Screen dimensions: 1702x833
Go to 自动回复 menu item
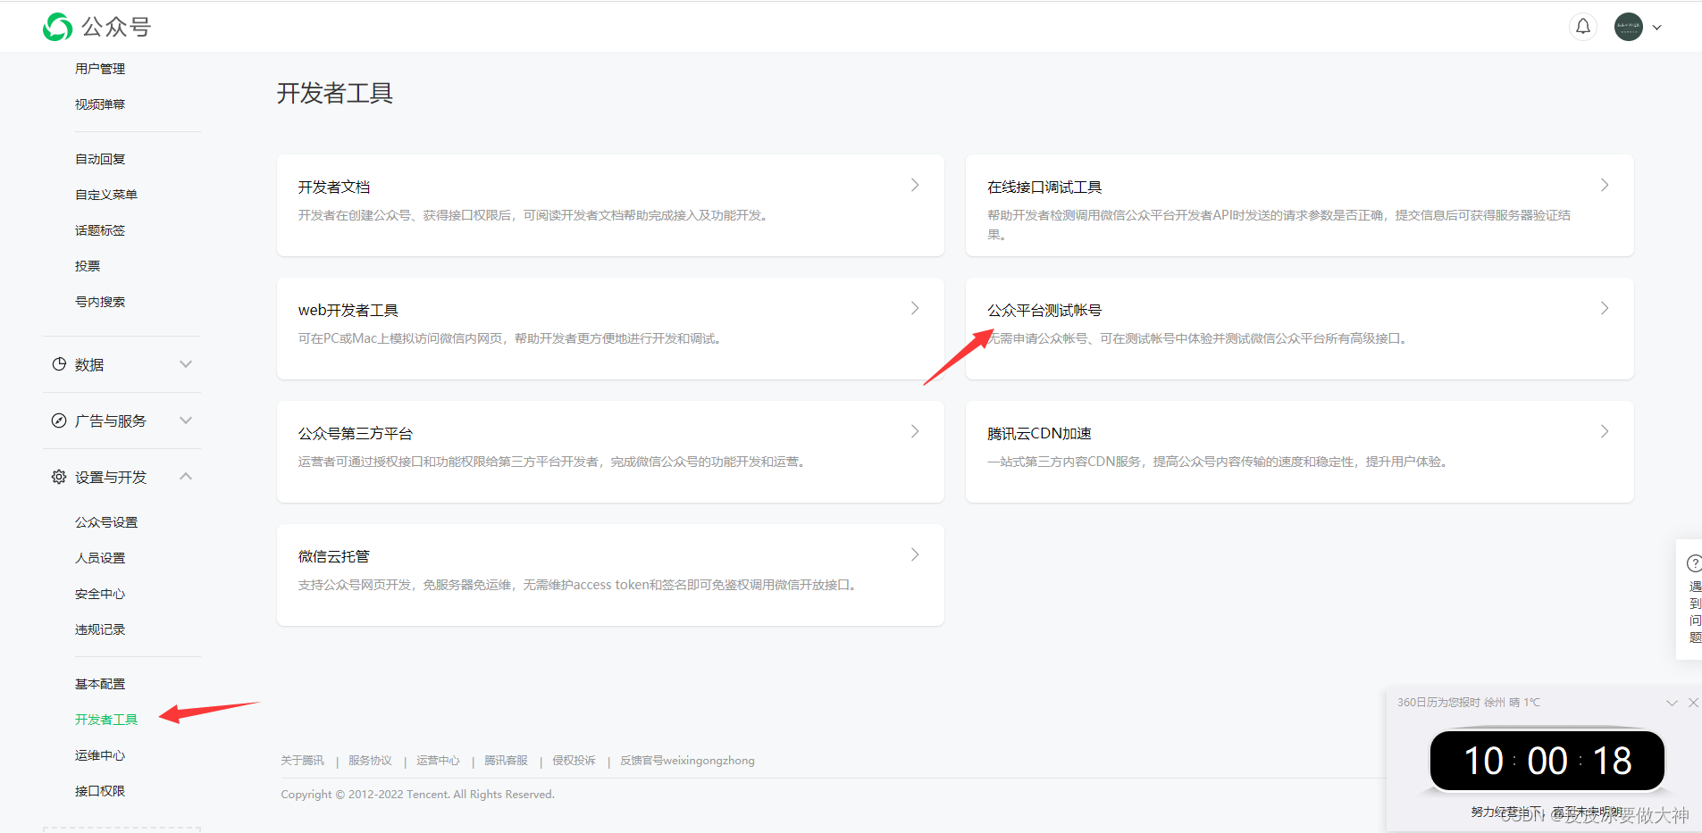[x=100, y=159]
